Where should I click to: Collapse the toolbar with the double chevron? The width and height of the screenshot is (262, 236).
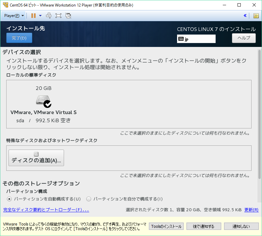pyautogui.click(x=245, y=15)
